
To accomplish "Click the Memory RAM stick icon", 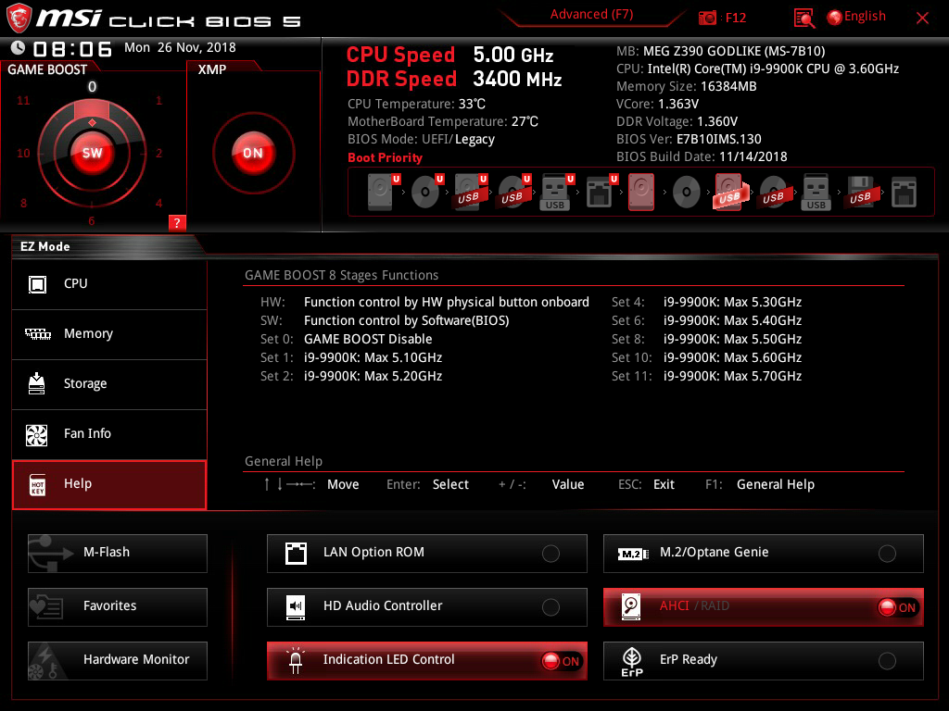I will point(37,333).
